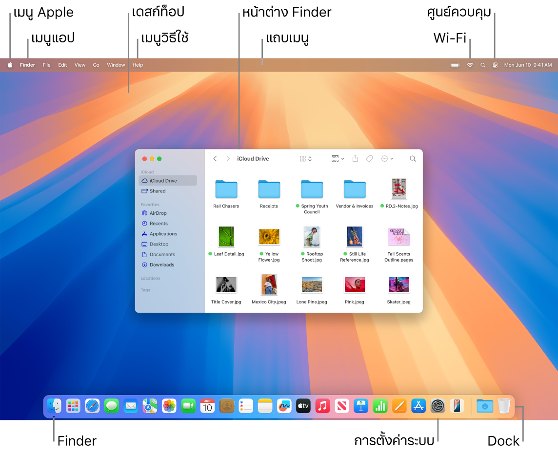Open the Apple menu in the menu bar
This screenshot has height=452, width=558.
pos(10,65)
